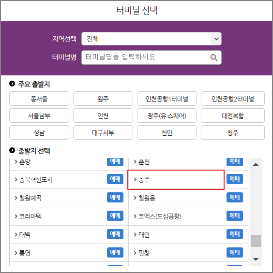This screenshot has width=273, height=273.
Task: Click 예매 badge for 코엑스(도심공항)
Action: 235,216
